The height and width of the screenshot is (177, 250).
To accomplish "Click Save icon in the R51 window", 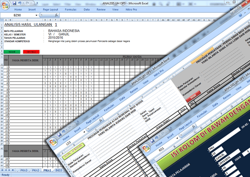I will [152, 141].
